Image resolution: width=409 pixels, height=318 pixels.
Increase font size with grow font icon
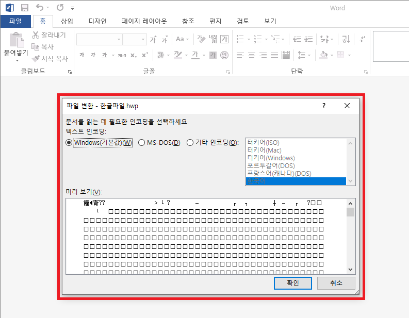tap(153, 39)
